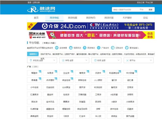Open the 诚汇通 platform
Viewport: 162px width, 120px height.
pos(130,80)
